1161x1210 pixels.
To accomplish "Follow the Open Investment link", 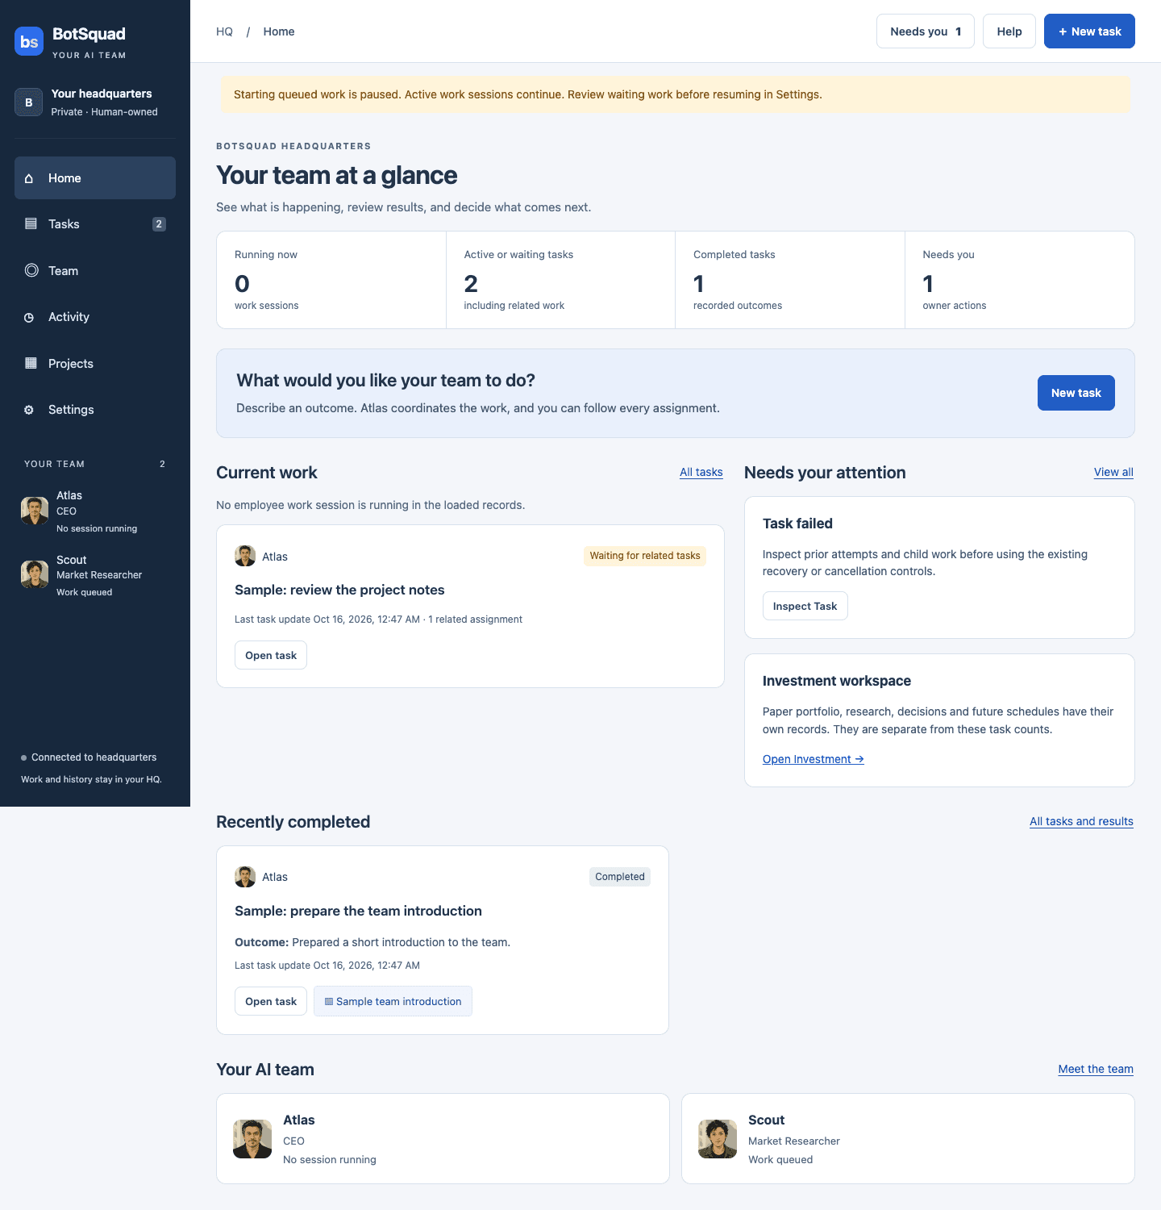I will 814,759.
